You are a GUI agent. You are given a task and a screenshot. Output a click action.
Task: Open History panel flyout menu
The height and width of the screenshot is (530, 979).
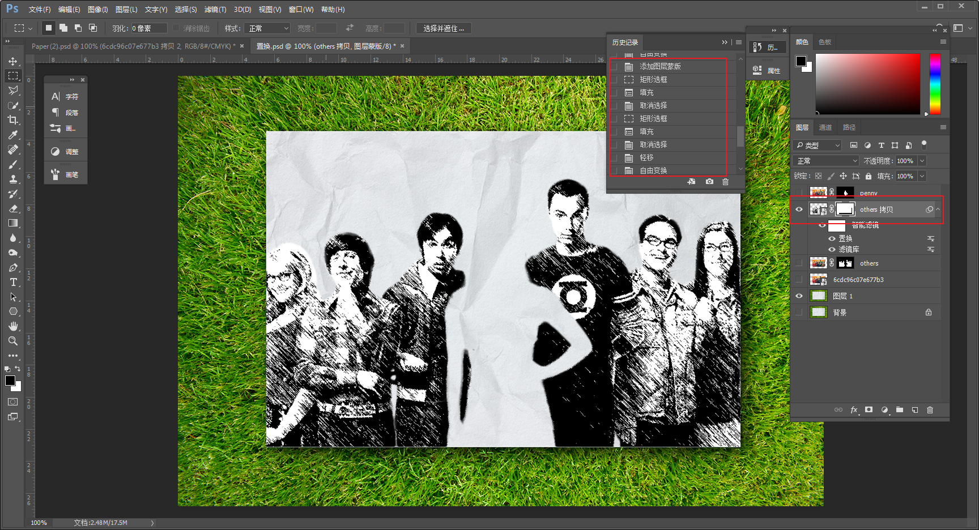pos(739,42)
